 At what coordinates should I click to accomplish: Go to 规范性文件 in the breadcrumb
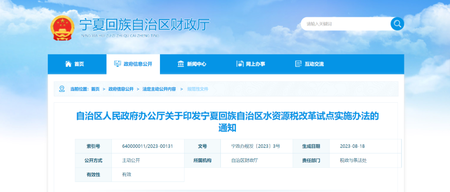pyautogui.click(x=198, y=89)
